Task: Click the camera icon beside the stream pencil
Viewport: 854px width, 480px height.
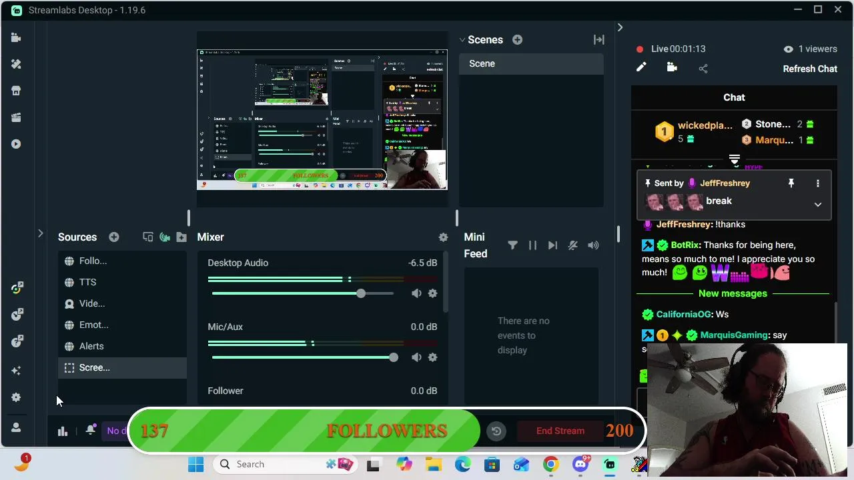Action: click(x=672, y=67)
